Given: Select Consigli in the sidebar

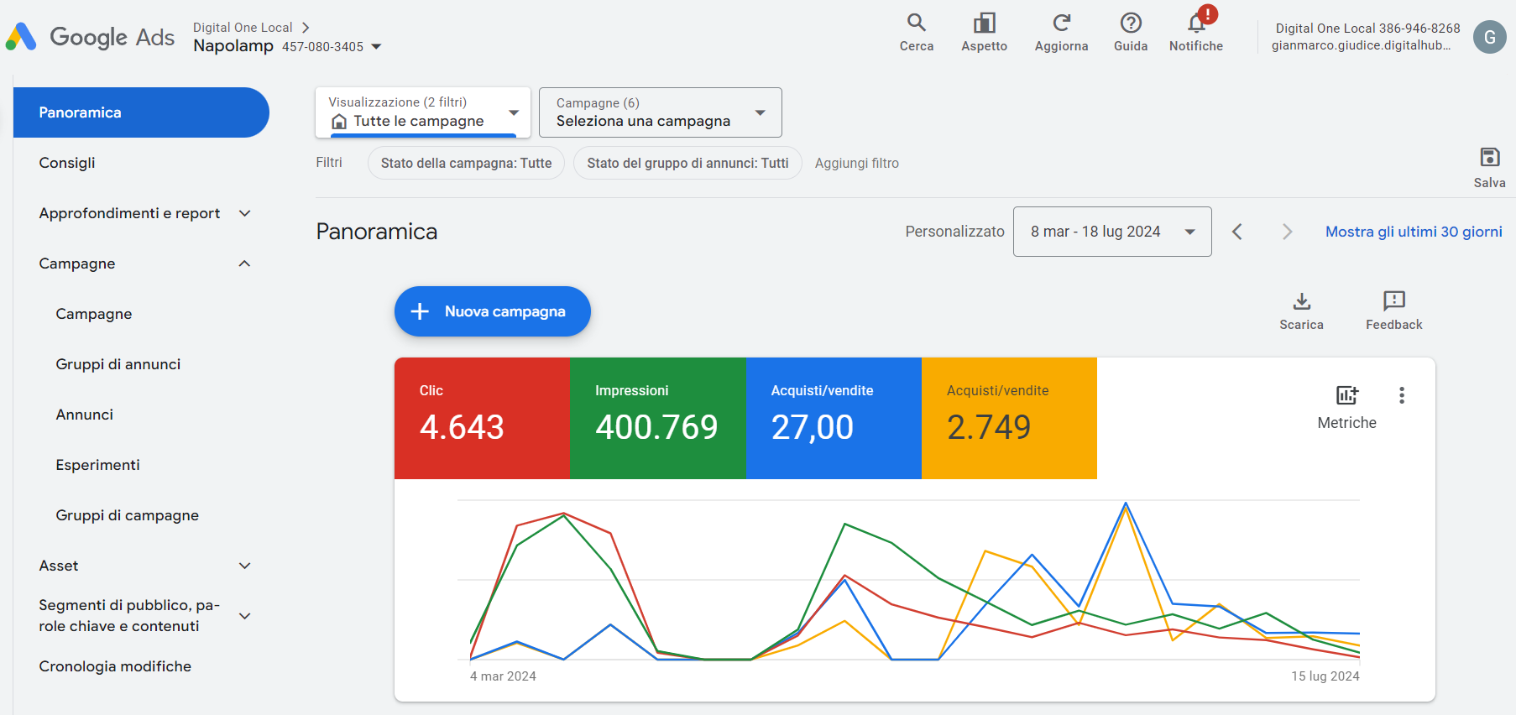Looking at the screenshot, I should click(x=67, y=163).
